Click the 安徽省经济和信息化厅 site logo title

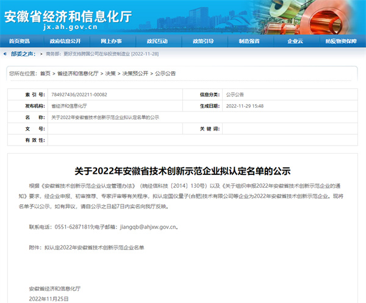pyautogui.click(x=51, y=16)
